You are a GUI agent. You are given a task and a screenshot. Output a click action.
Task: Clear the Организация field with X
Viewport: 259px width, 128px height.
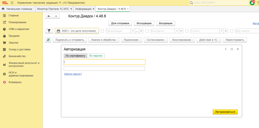click(141, 31)
